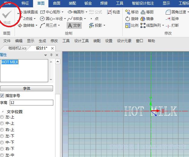The width and height of the screenshot is (189, 157).
Task: Select the 2点线 two-point line tool
Action: tap(26, 19)
